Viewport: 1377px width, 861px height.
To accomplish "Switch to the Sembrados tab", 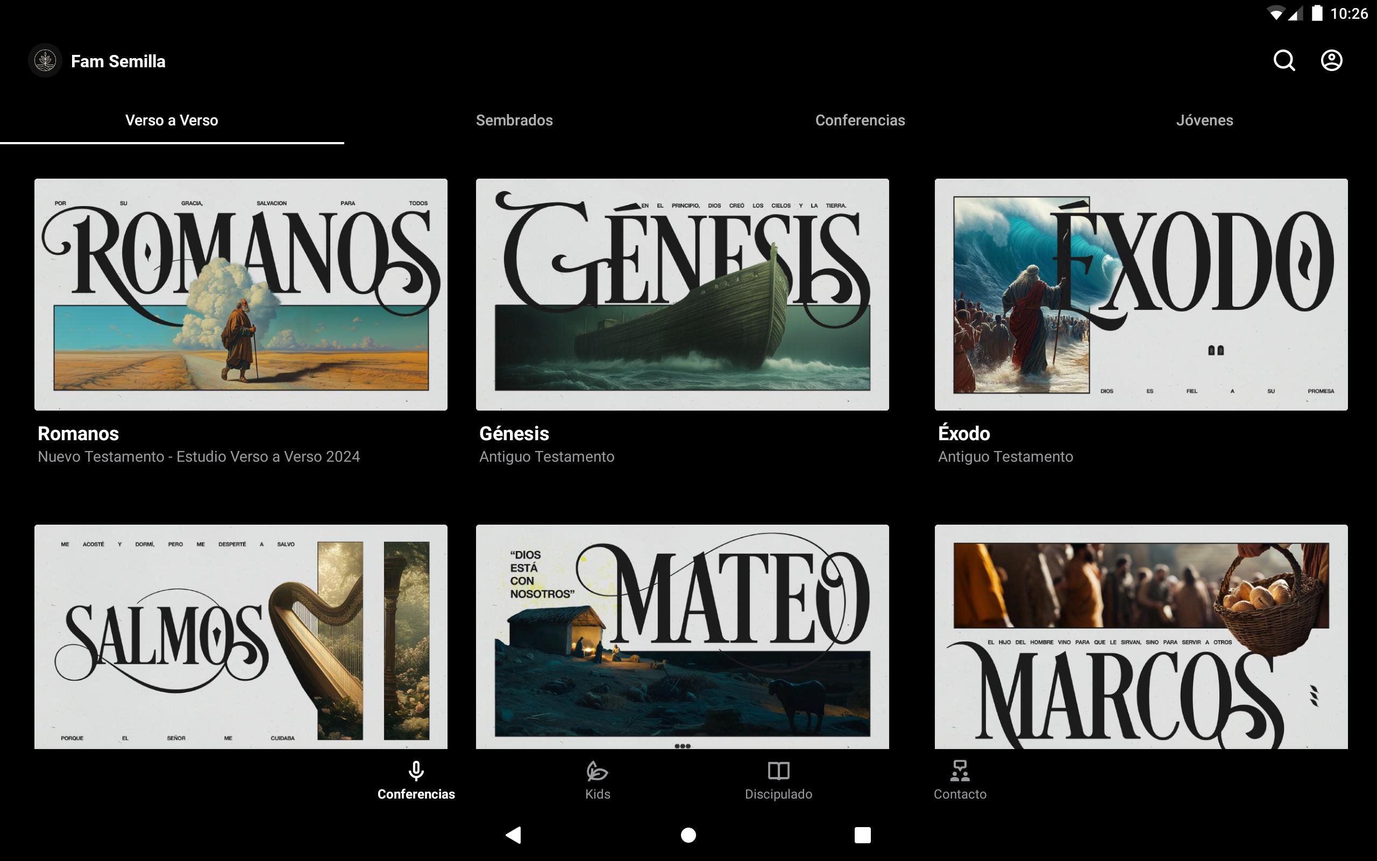I will (x=514, y=120).
